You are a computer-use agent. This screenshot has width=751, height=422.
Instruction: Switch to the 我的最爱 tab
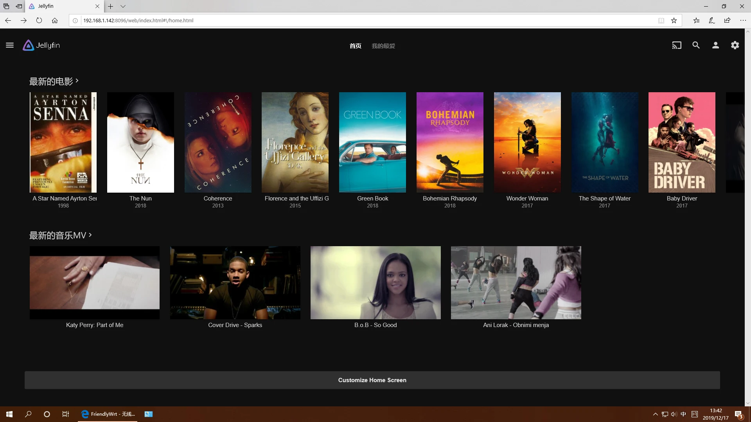pos(383,46)
